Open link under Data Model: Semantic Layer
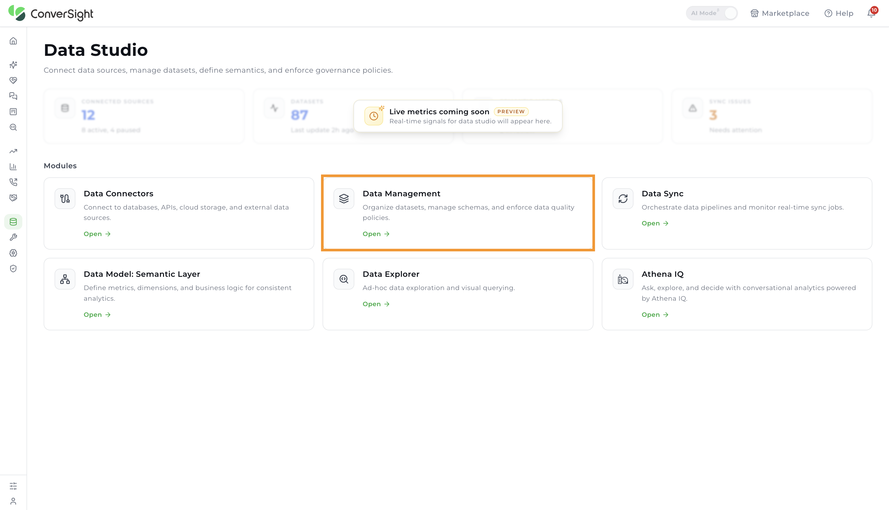The image size is (889, 510). pos(97,314)
